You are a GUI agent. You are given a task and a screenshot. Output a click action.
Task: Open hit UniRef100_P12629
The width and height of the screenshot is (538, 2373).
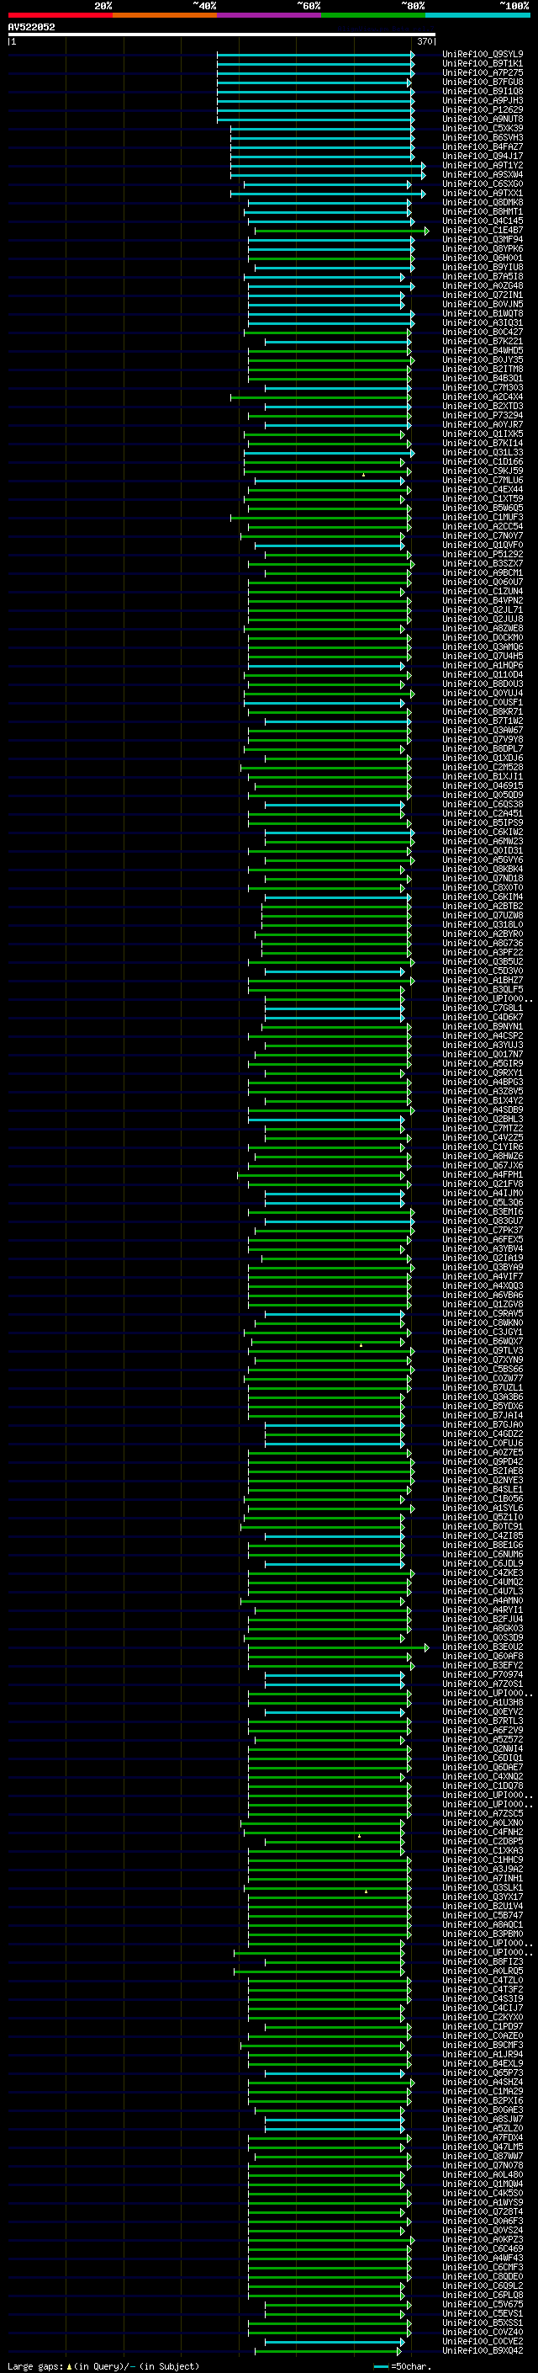coord(483,109)
